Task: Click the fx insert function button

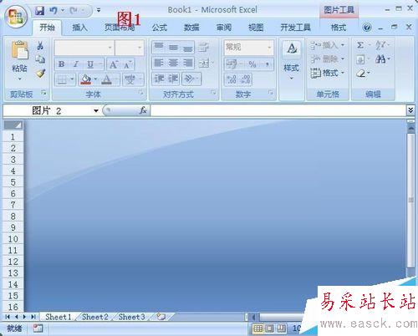Action: [x=143, y=110]
